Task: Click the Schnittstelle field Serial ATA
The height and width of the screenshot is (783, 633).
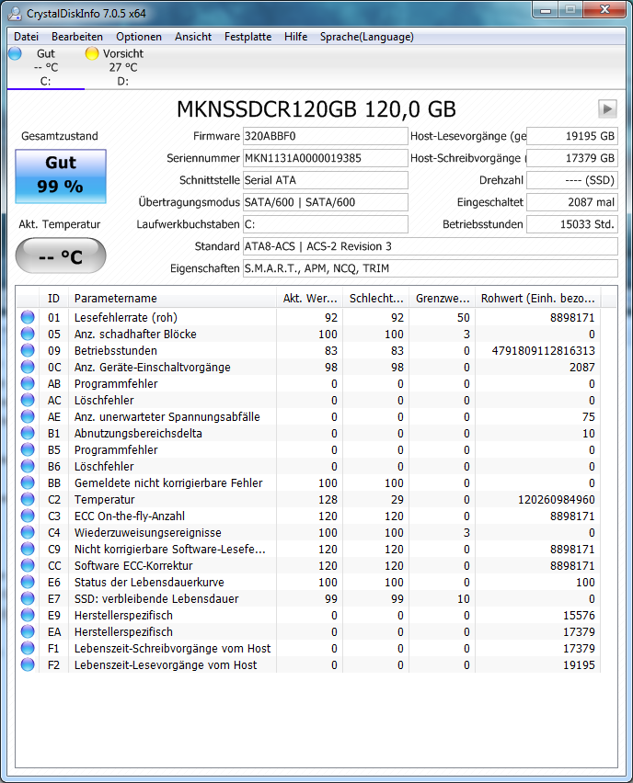Action: [x=326, y=180]
